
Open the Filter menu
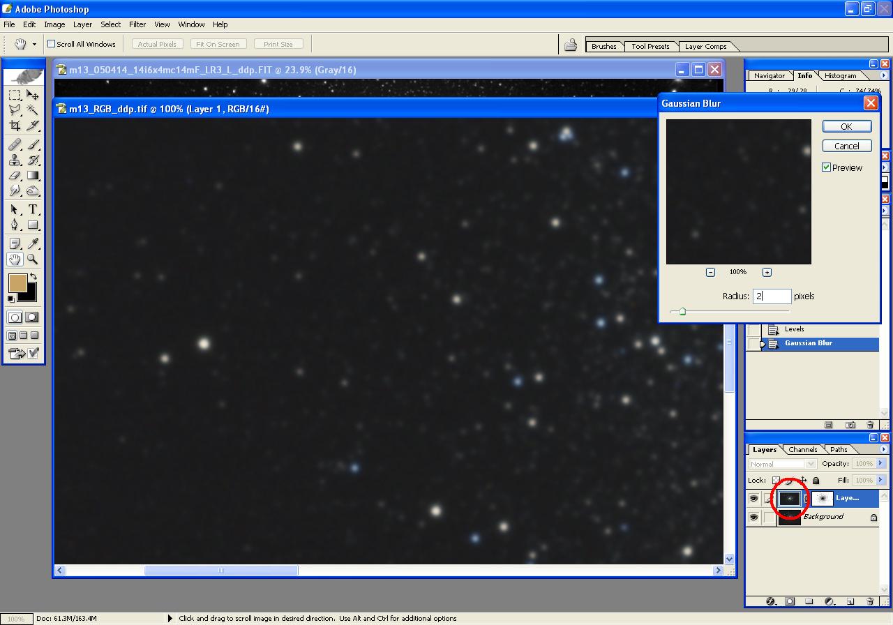137,24
